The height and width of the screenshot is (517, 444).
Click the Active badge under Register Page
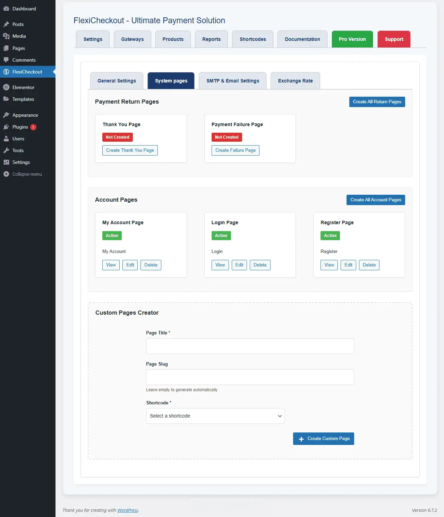point(330,236)
